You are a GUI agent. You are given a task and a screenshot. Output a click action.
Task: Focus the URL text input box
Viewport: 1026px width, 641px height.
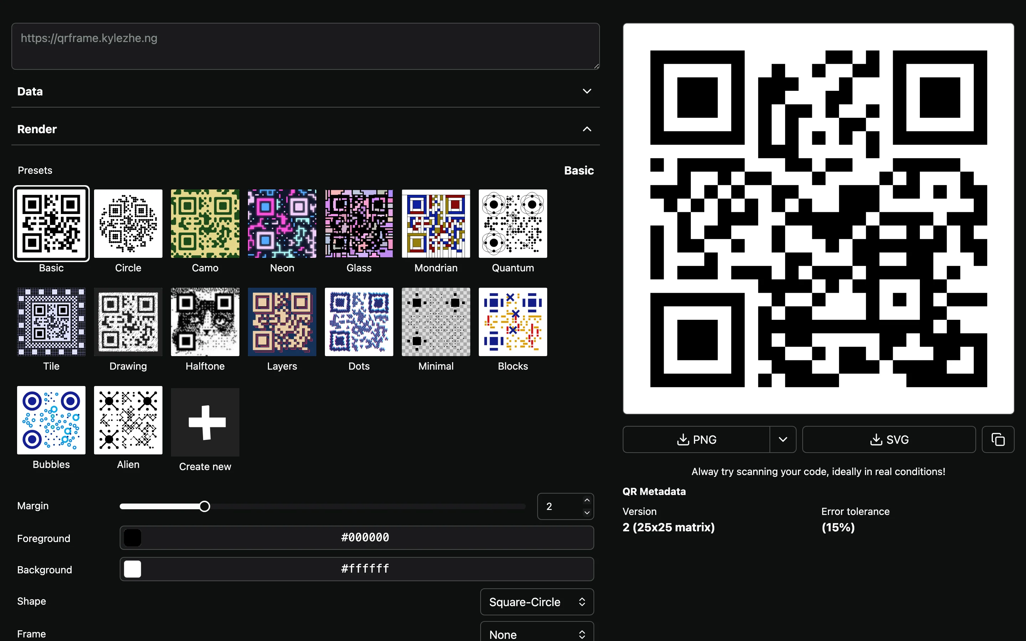305,46
